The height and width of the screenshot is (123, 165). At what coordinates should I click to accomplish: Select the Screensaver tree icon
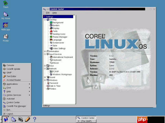(x=51, y=43)
